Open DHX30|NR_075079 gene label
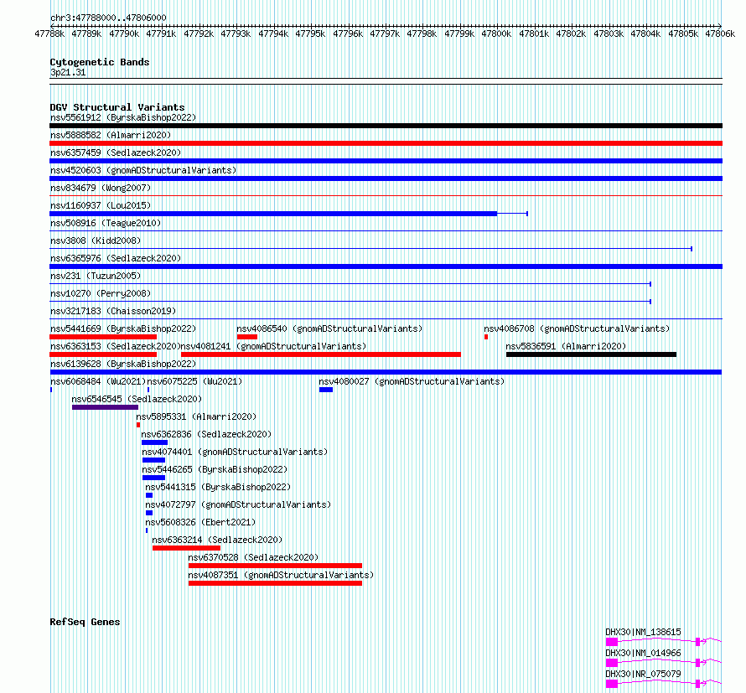The width and height of the screenshot is (746, 693). 643,674
